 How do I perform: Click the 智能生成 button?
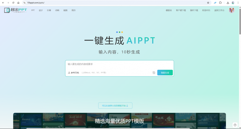[165, 72]
